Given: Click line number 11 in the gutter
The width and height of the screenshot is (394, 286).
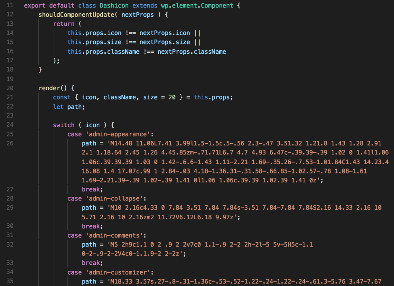Looking at the screenshot, I should pos(10,5).
